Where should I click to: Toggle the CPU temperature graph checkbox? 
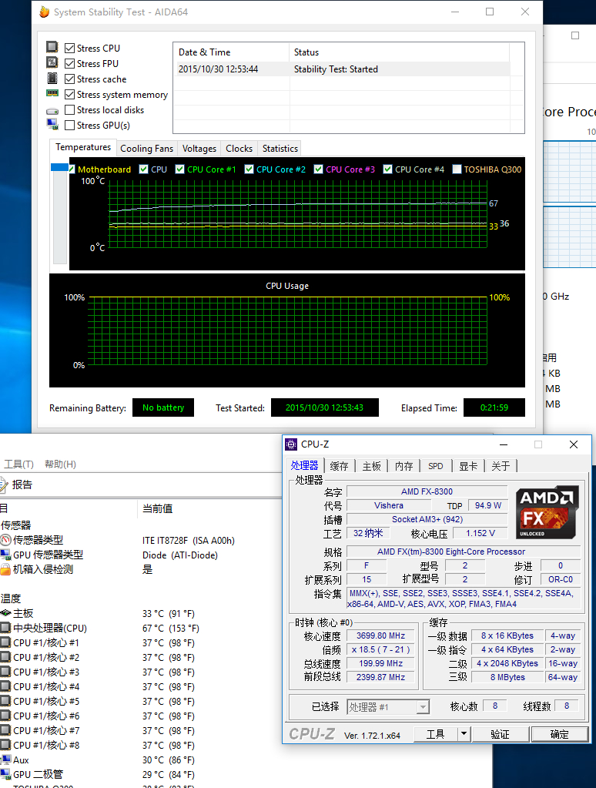(x=144, y=169)
